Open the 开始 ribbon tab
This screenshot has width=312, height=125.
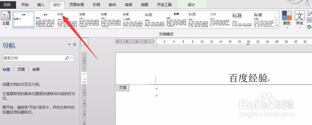coord(25,5)
